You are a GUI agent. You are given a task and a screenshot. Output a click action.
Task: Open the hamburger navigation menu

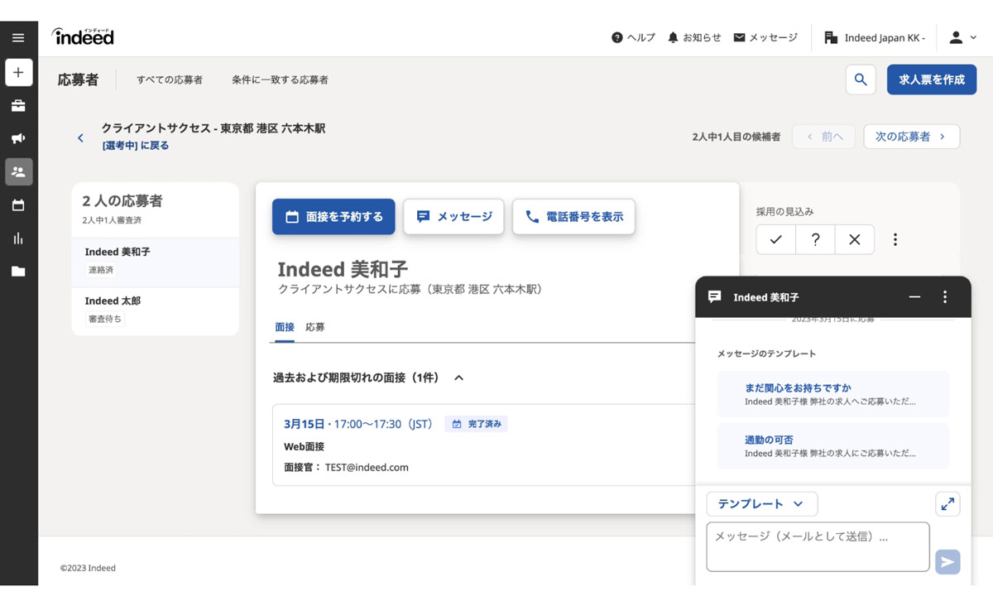tap(18, 37)
